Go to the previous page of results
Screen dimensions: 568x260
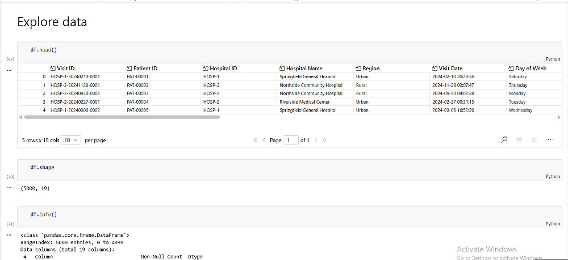click(x=264, y=140)
